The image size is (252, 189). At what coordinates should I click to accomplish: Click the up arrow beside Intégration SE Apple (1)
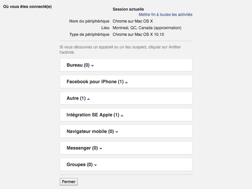122,115
